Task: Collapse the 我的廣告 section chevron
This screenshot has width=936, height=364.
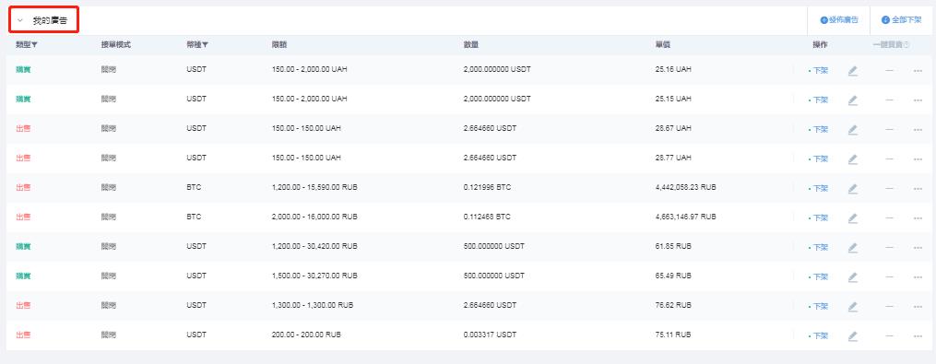Action: pos(20,20)
